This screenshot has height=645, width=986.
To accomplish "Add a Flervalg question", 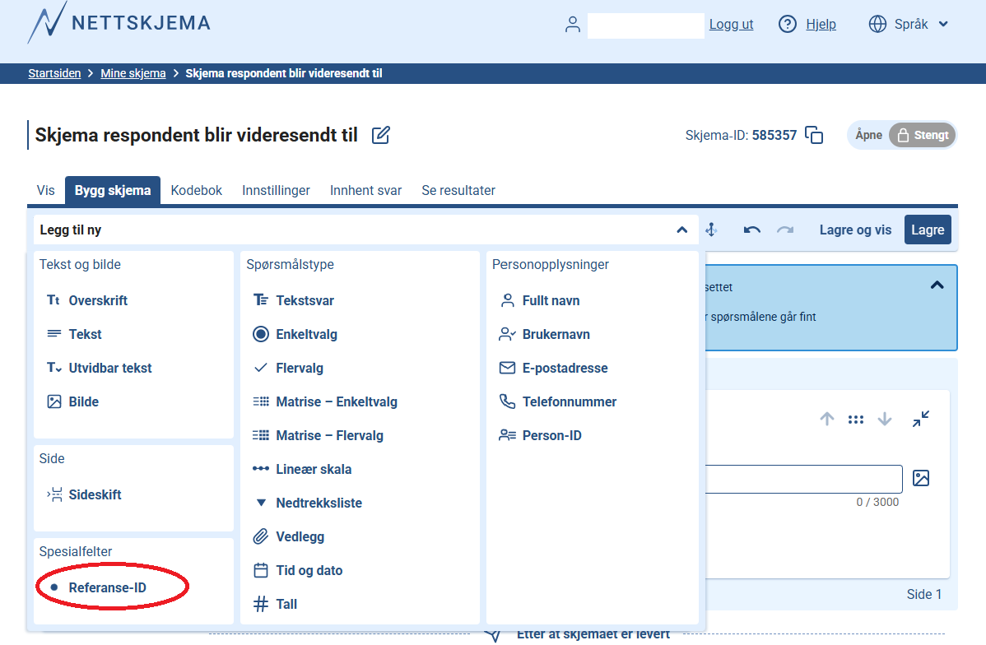I will coord(288,369).
